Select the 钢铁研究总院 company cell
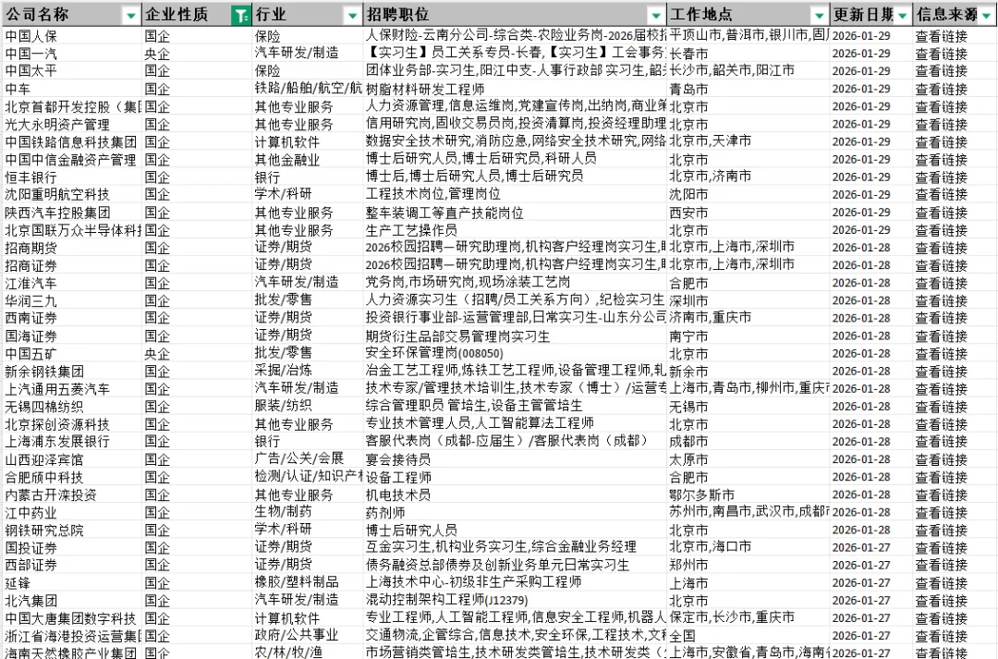The height and width of the screenshot is (659, 998). tap(72, 530)
